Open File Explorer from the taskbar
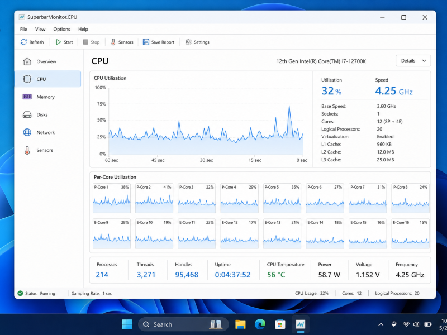Image resolution: width=447 pixels, height=335 pixels. pyautogui.click(x=240, y=324)
